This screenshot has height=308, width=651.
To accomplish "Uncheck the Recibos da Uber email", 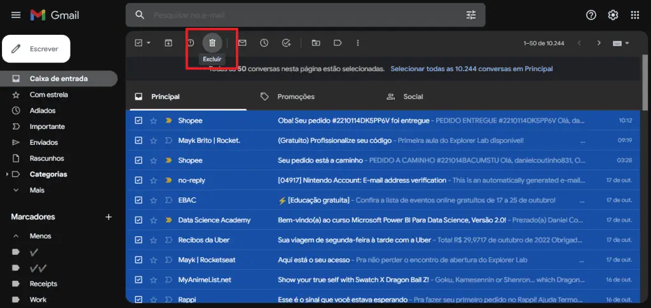I will coord(139,240).
